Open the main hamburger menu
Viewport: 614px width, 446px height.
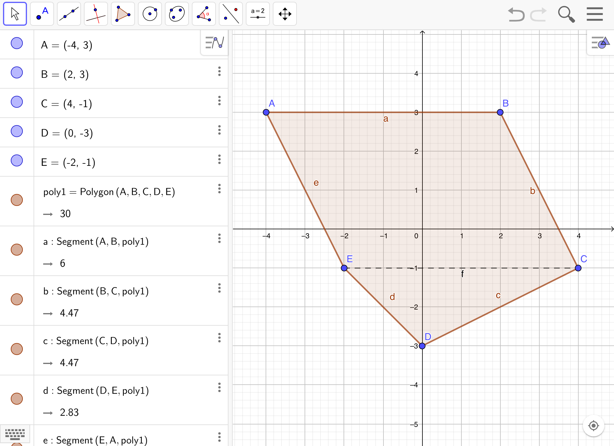595,14
